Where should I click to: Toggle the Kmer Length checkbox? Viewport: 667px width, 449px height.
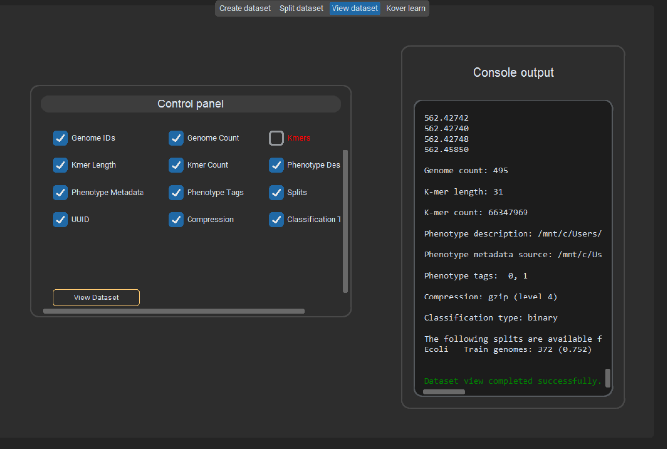[60, 165]
